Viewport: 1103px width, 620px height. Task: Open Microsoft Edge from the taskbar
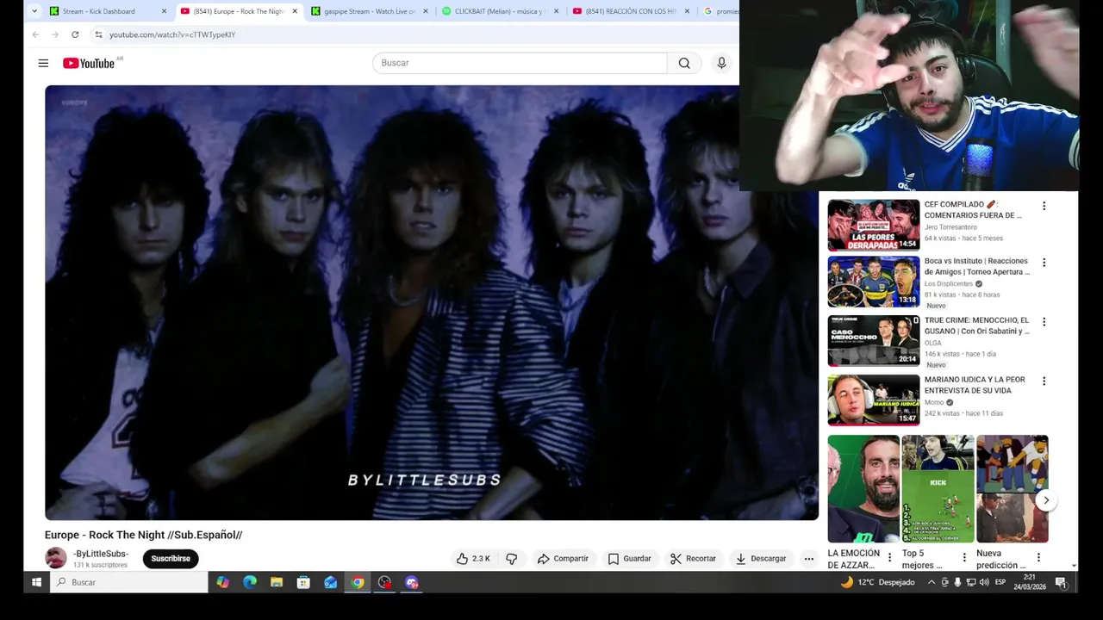pos(250,582)
